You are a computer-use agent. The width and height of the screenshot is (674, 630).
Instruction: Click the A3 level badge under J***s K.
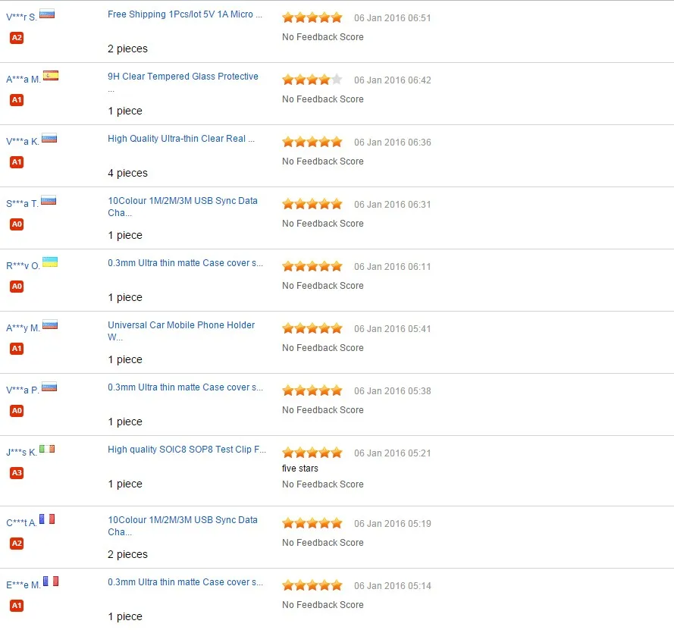[x=17, y=473]
